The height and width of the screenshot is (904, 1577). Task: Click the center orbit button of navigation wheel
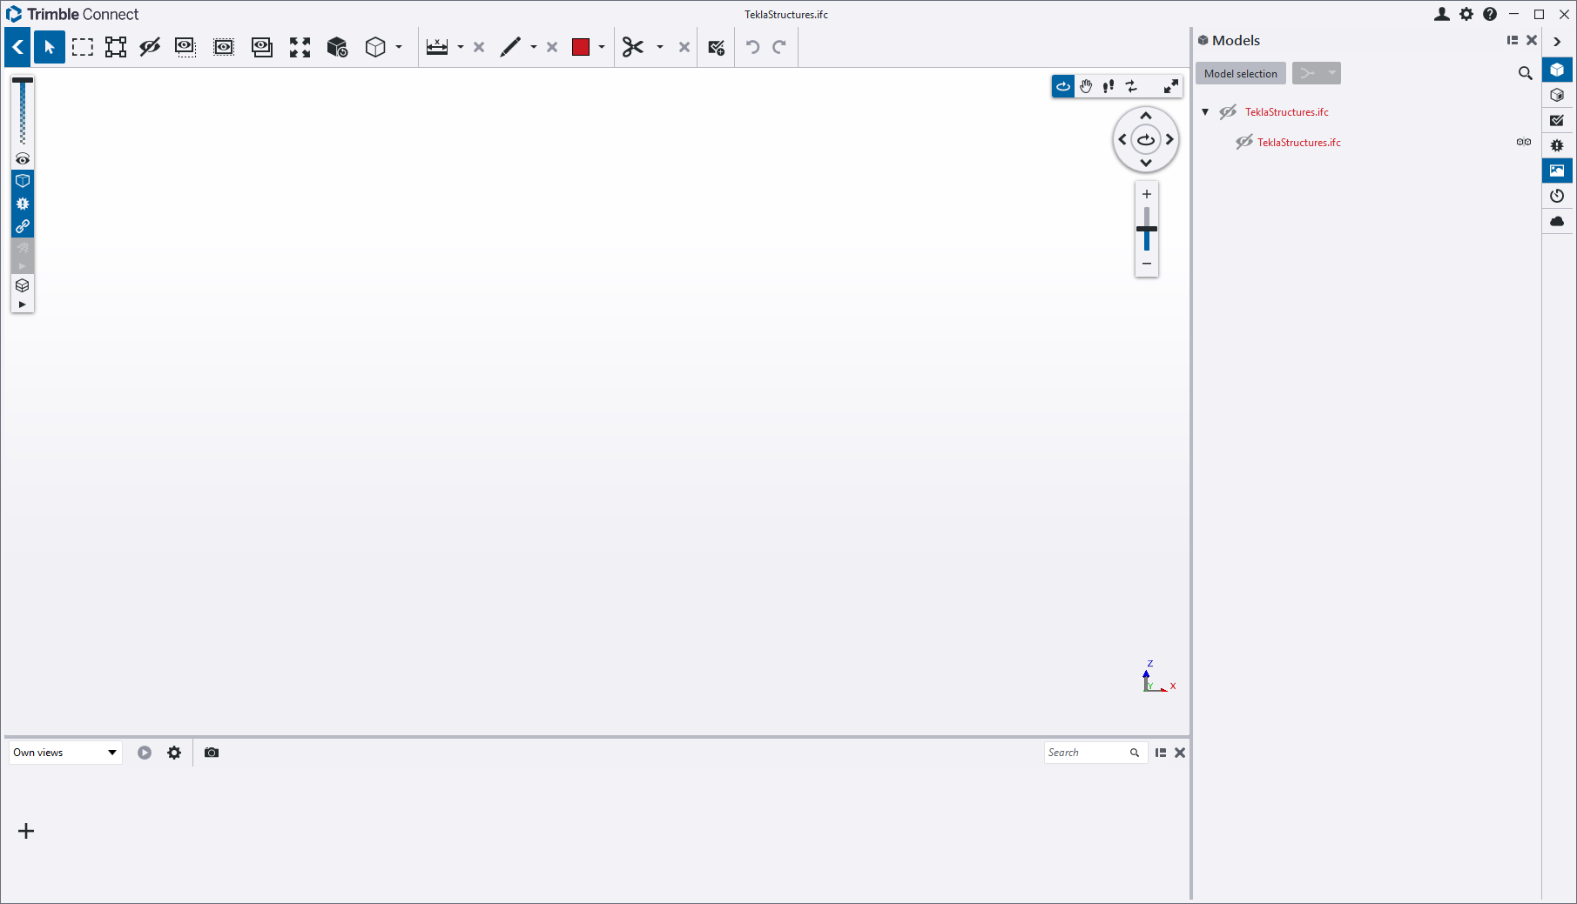point(1146,139)
